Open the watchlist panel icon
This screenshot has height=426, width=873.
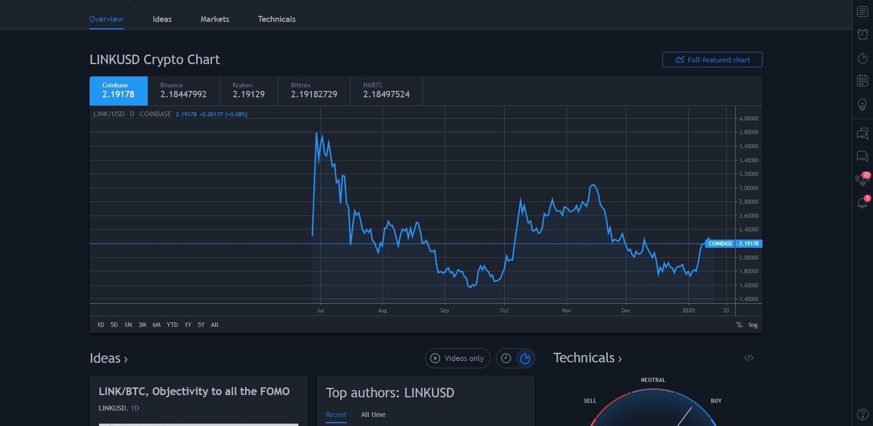[x=862, y=11]
